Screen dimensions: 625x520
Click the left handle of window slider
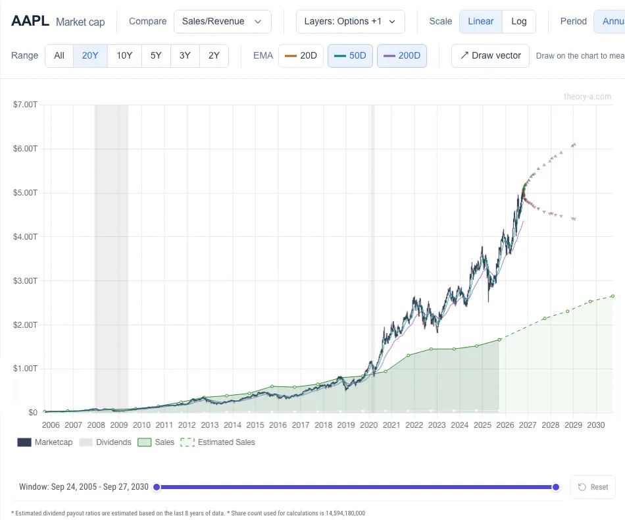click(x=157, y=487)
